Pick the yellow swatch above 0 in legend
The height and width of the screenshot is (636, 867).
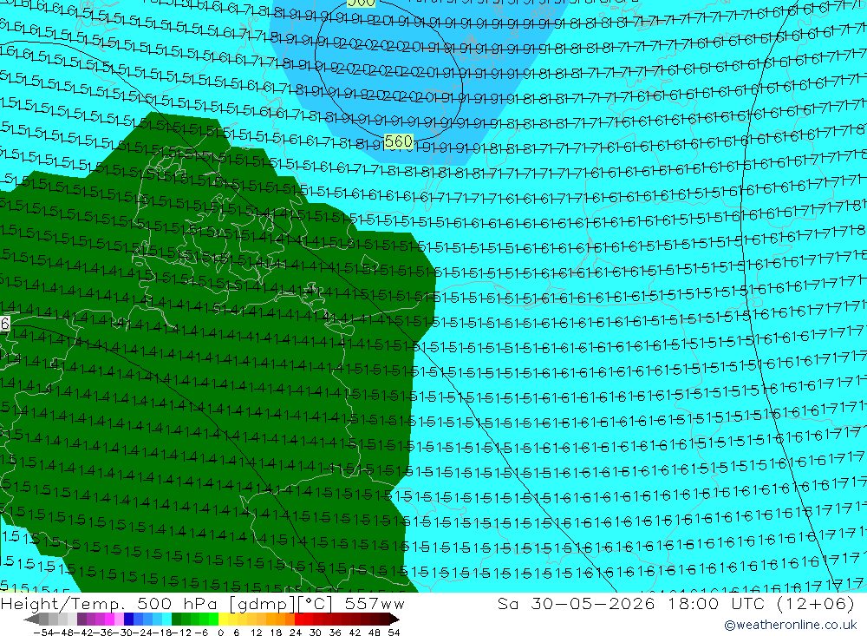pyautogui.click(x=224, y=619)
